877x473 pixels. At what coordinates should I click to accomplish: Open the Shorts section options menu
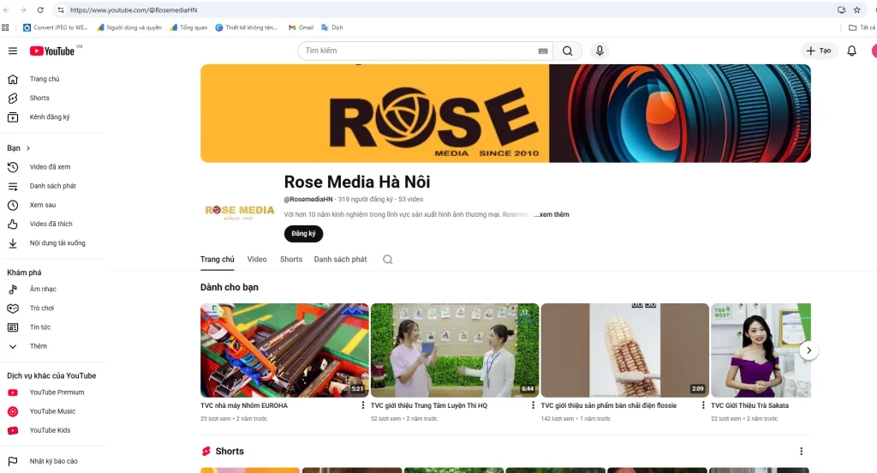pos(801,452)
